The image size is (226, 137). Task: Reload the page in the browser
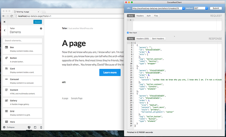tap(12, 16)
